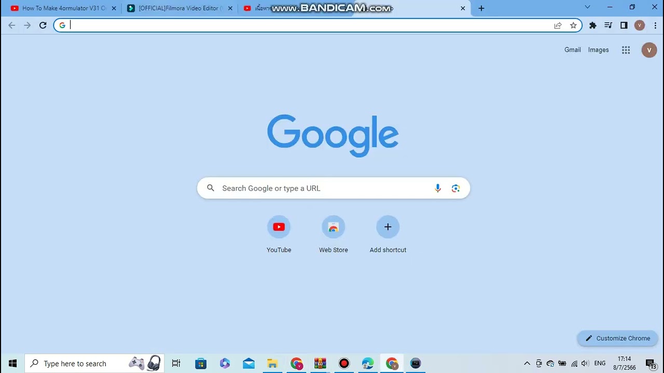This screenshot has width=664, height=373.
Task: Expand the tab search dropdown
Action: click(587, 7)
